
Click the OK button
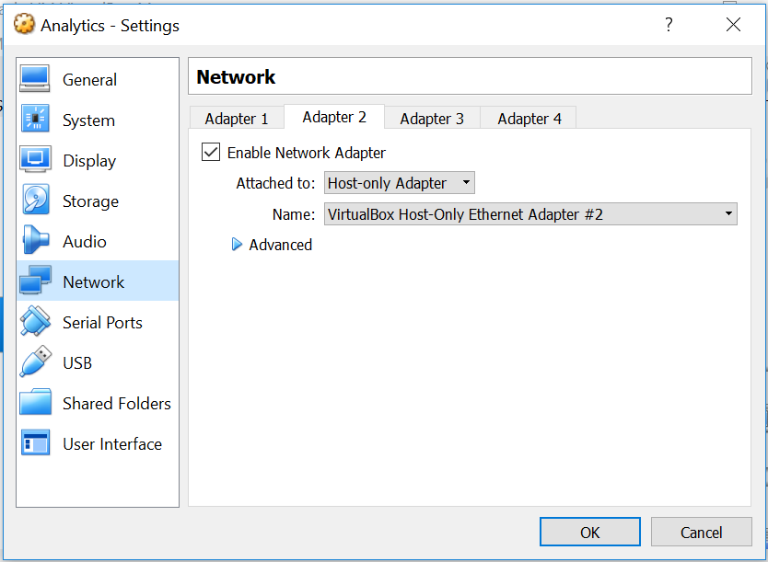point(589,532)
